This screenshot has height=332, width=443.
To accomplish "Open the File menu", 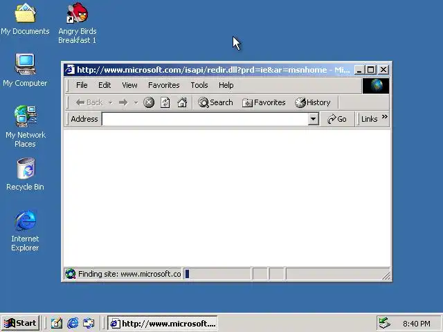I will [x=82, y=85].
